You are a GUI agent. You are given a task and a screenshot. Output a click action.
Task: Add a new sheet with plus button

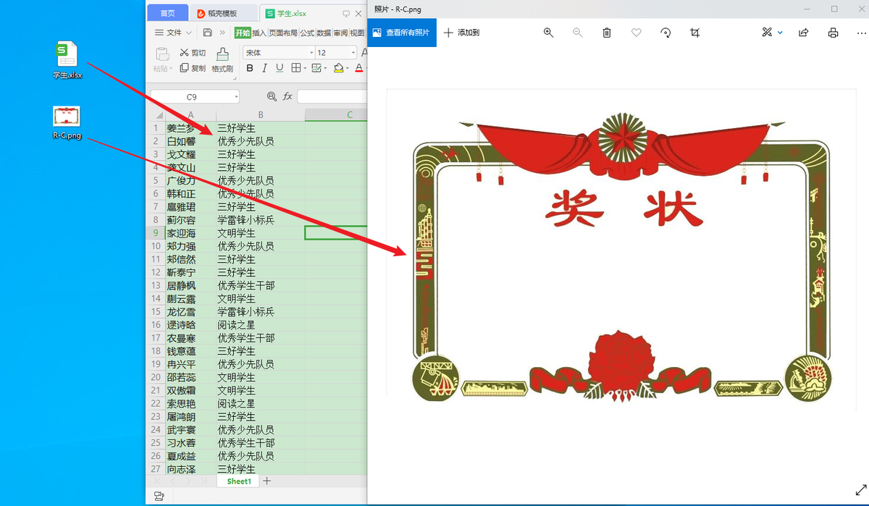pyautogui.click(x=266, y=481)
